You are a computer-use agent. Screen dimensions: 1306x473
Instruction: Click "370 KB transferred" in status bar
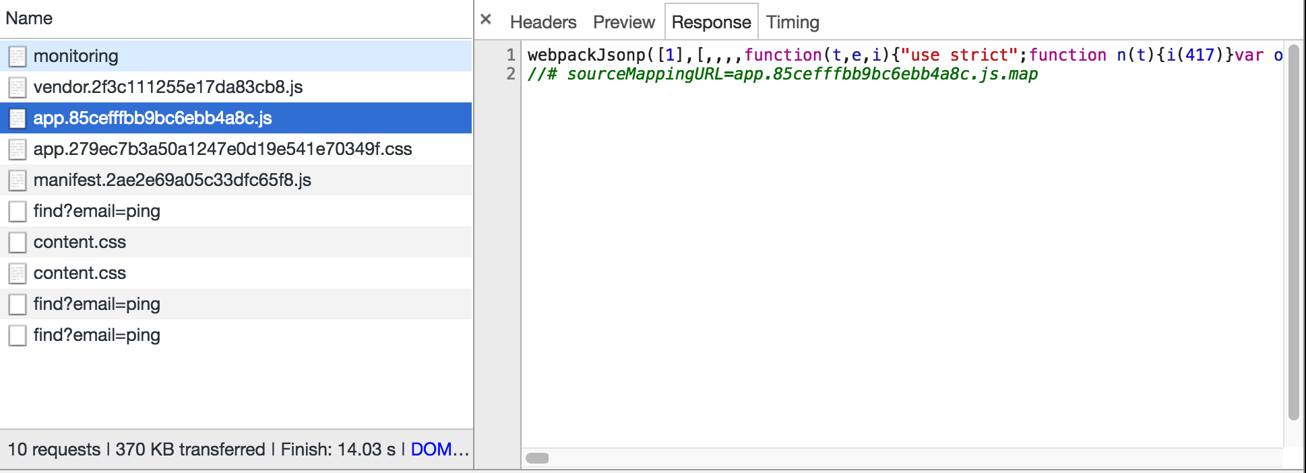(190, 449)
